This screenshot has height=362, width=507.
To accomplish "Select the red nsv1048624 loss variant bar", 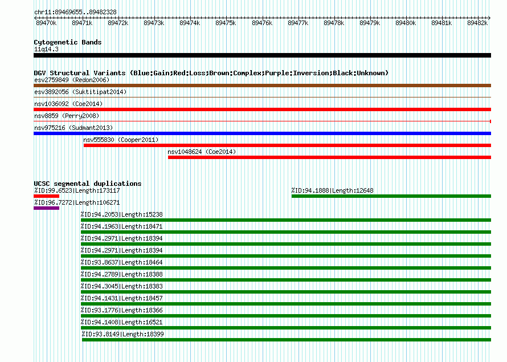I will pyautogui.click(x=329, y=157).
